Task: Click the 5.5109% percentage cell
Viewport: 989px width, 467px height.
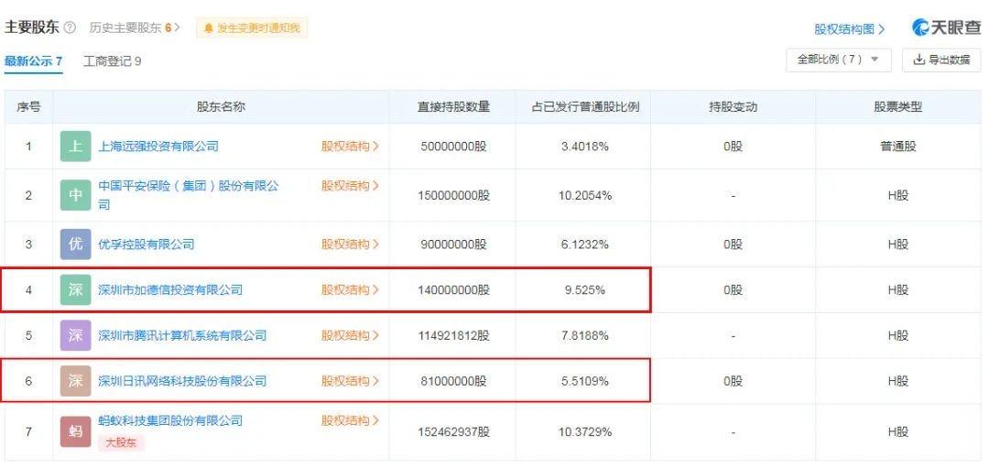Action: 584,381
